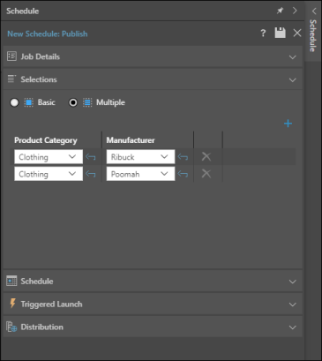Click the Schedule section calendar icon
The width and height of the screenshot is (322, 361).
point(11,281)
